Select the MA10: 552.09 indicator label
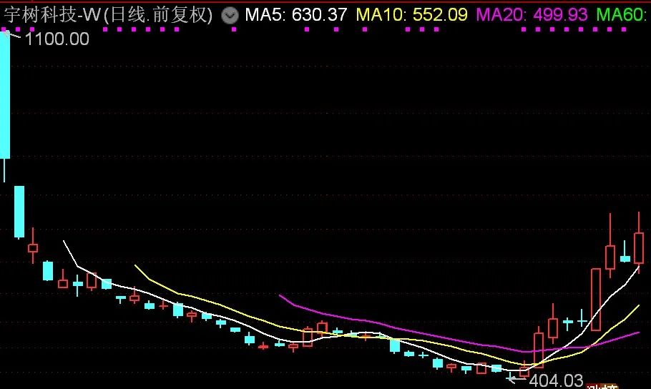Screen dimensions: 651x389 (411, 15)
